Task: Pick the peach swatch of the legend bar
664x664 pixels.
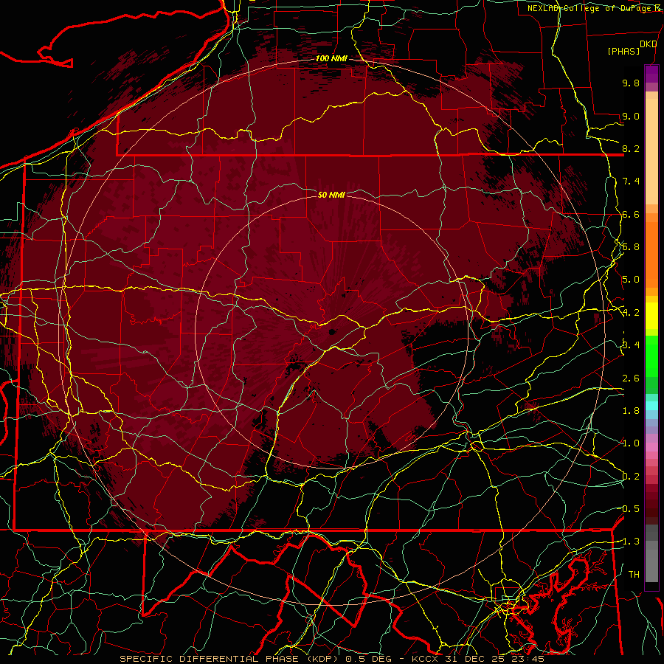Action: tap(651, 153)
